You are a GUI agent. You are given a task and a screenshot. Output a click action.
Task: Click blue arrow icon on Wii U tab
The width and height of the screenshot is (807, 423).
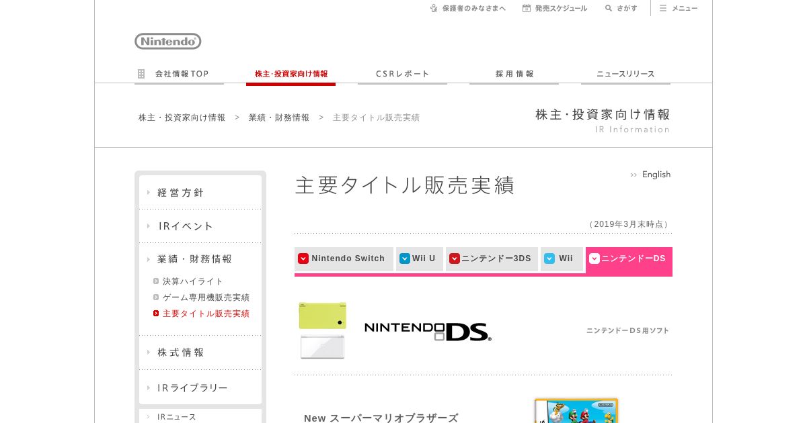[405, 258]
